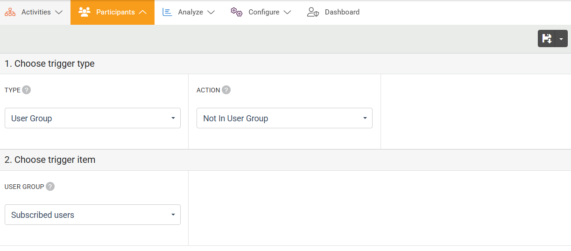The height and width of the screenshot is (251, 571).
Task: Select the Configure menu label
Action: [264, 12]
